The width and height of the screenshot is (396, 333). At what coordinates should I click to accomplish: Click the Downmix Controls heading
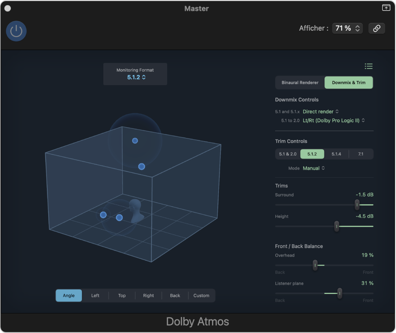click(x=297, y=100)
